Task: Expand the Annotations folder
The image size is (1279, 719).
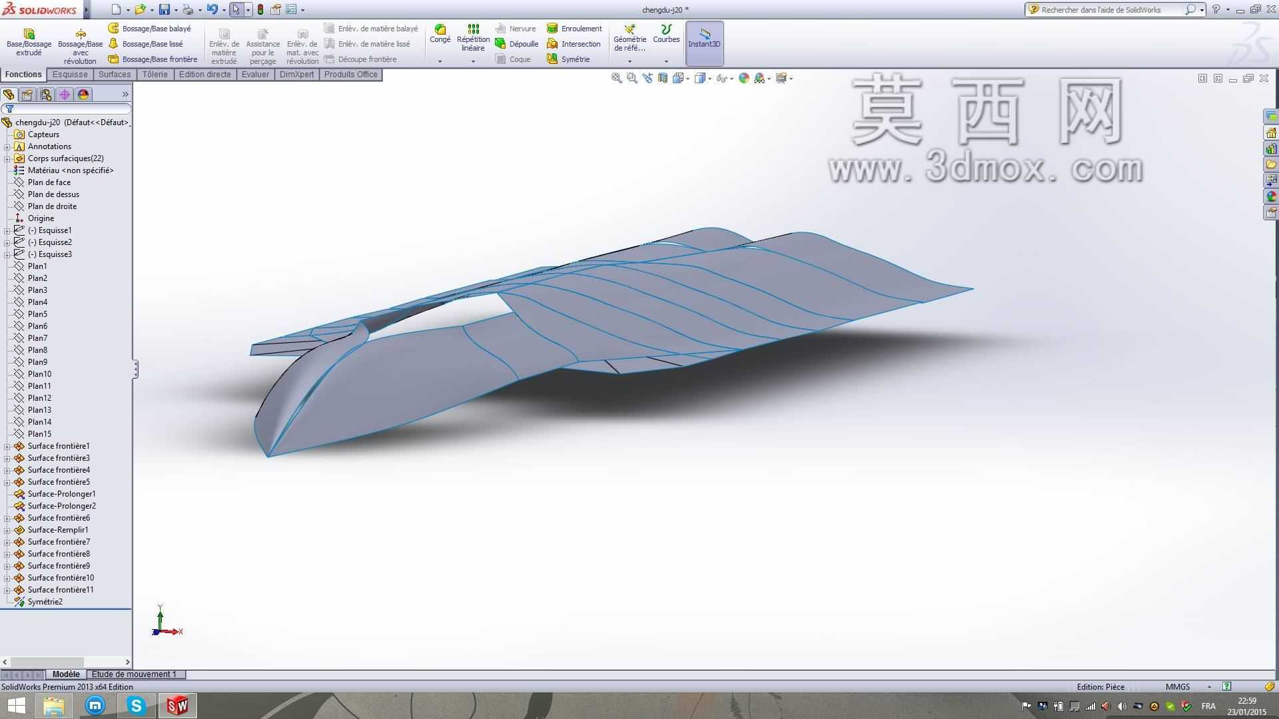Action: tap(7, 146)
